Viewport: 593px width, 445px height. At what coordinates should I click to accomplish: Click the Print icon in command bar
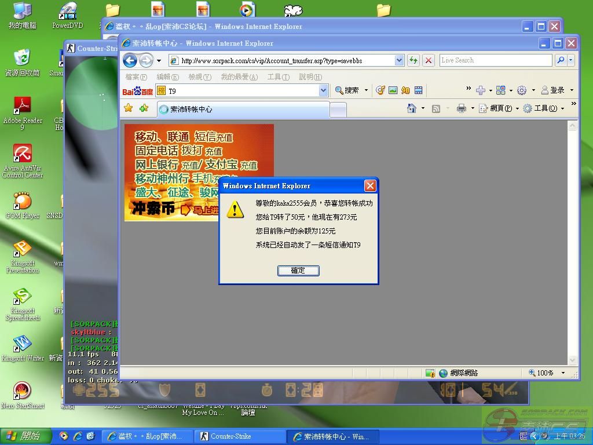pos(461,108)
